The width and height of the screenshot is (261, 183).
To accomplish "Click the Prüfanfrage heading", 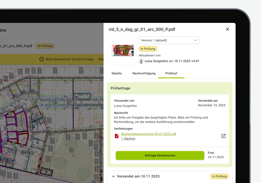I will point(120,88).
